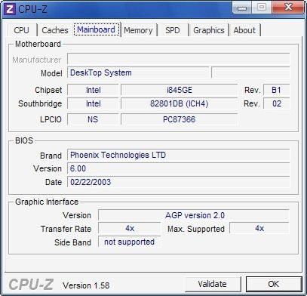307x296 pixels.
Task: Click the empty Manufacturer field
Action: [179, 59]
